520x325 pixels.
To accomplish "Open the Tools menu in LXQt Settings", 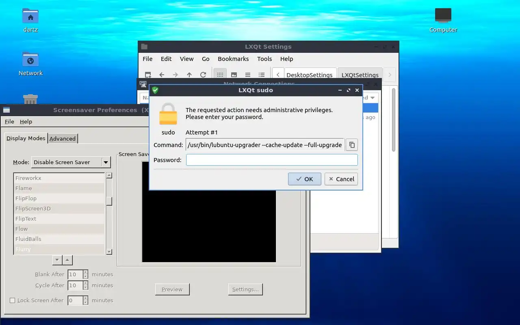I will point(264,59).
